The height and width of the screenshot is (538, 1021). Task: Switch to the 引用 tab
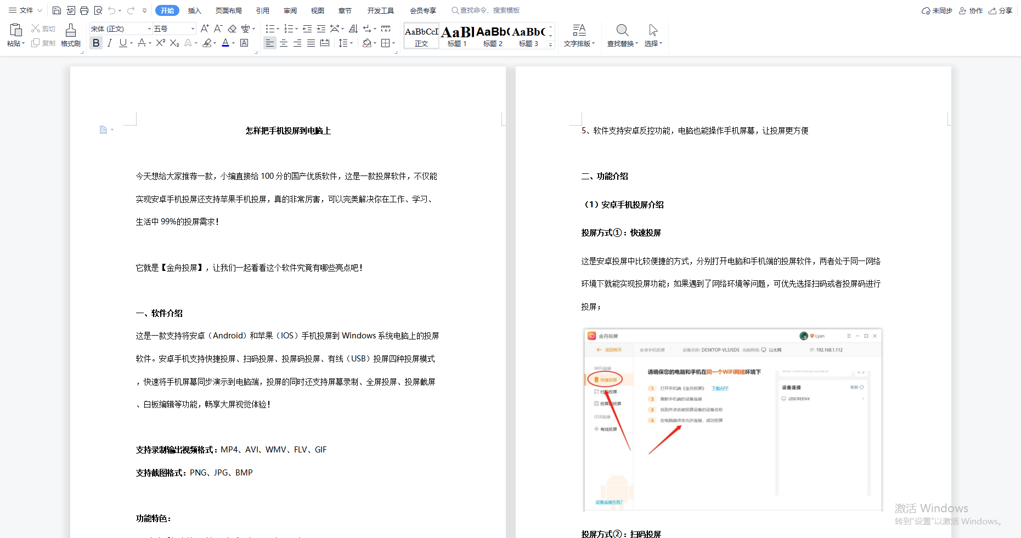263,10
